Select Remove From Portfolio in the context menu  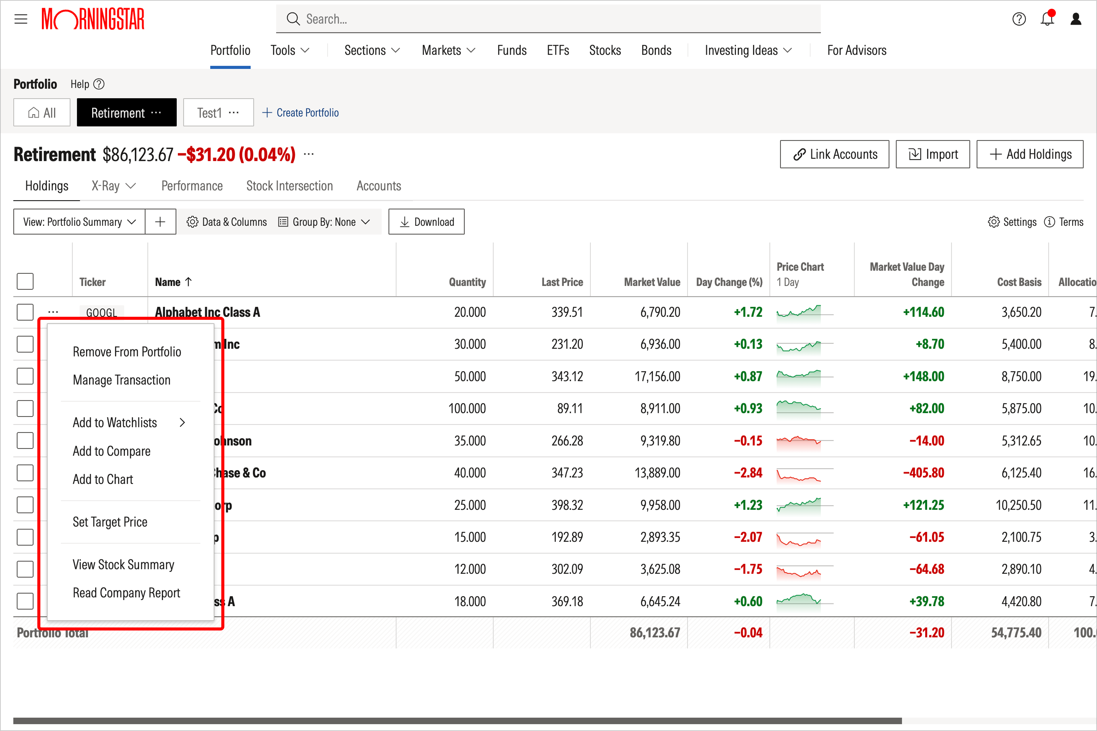click(127, 351)
